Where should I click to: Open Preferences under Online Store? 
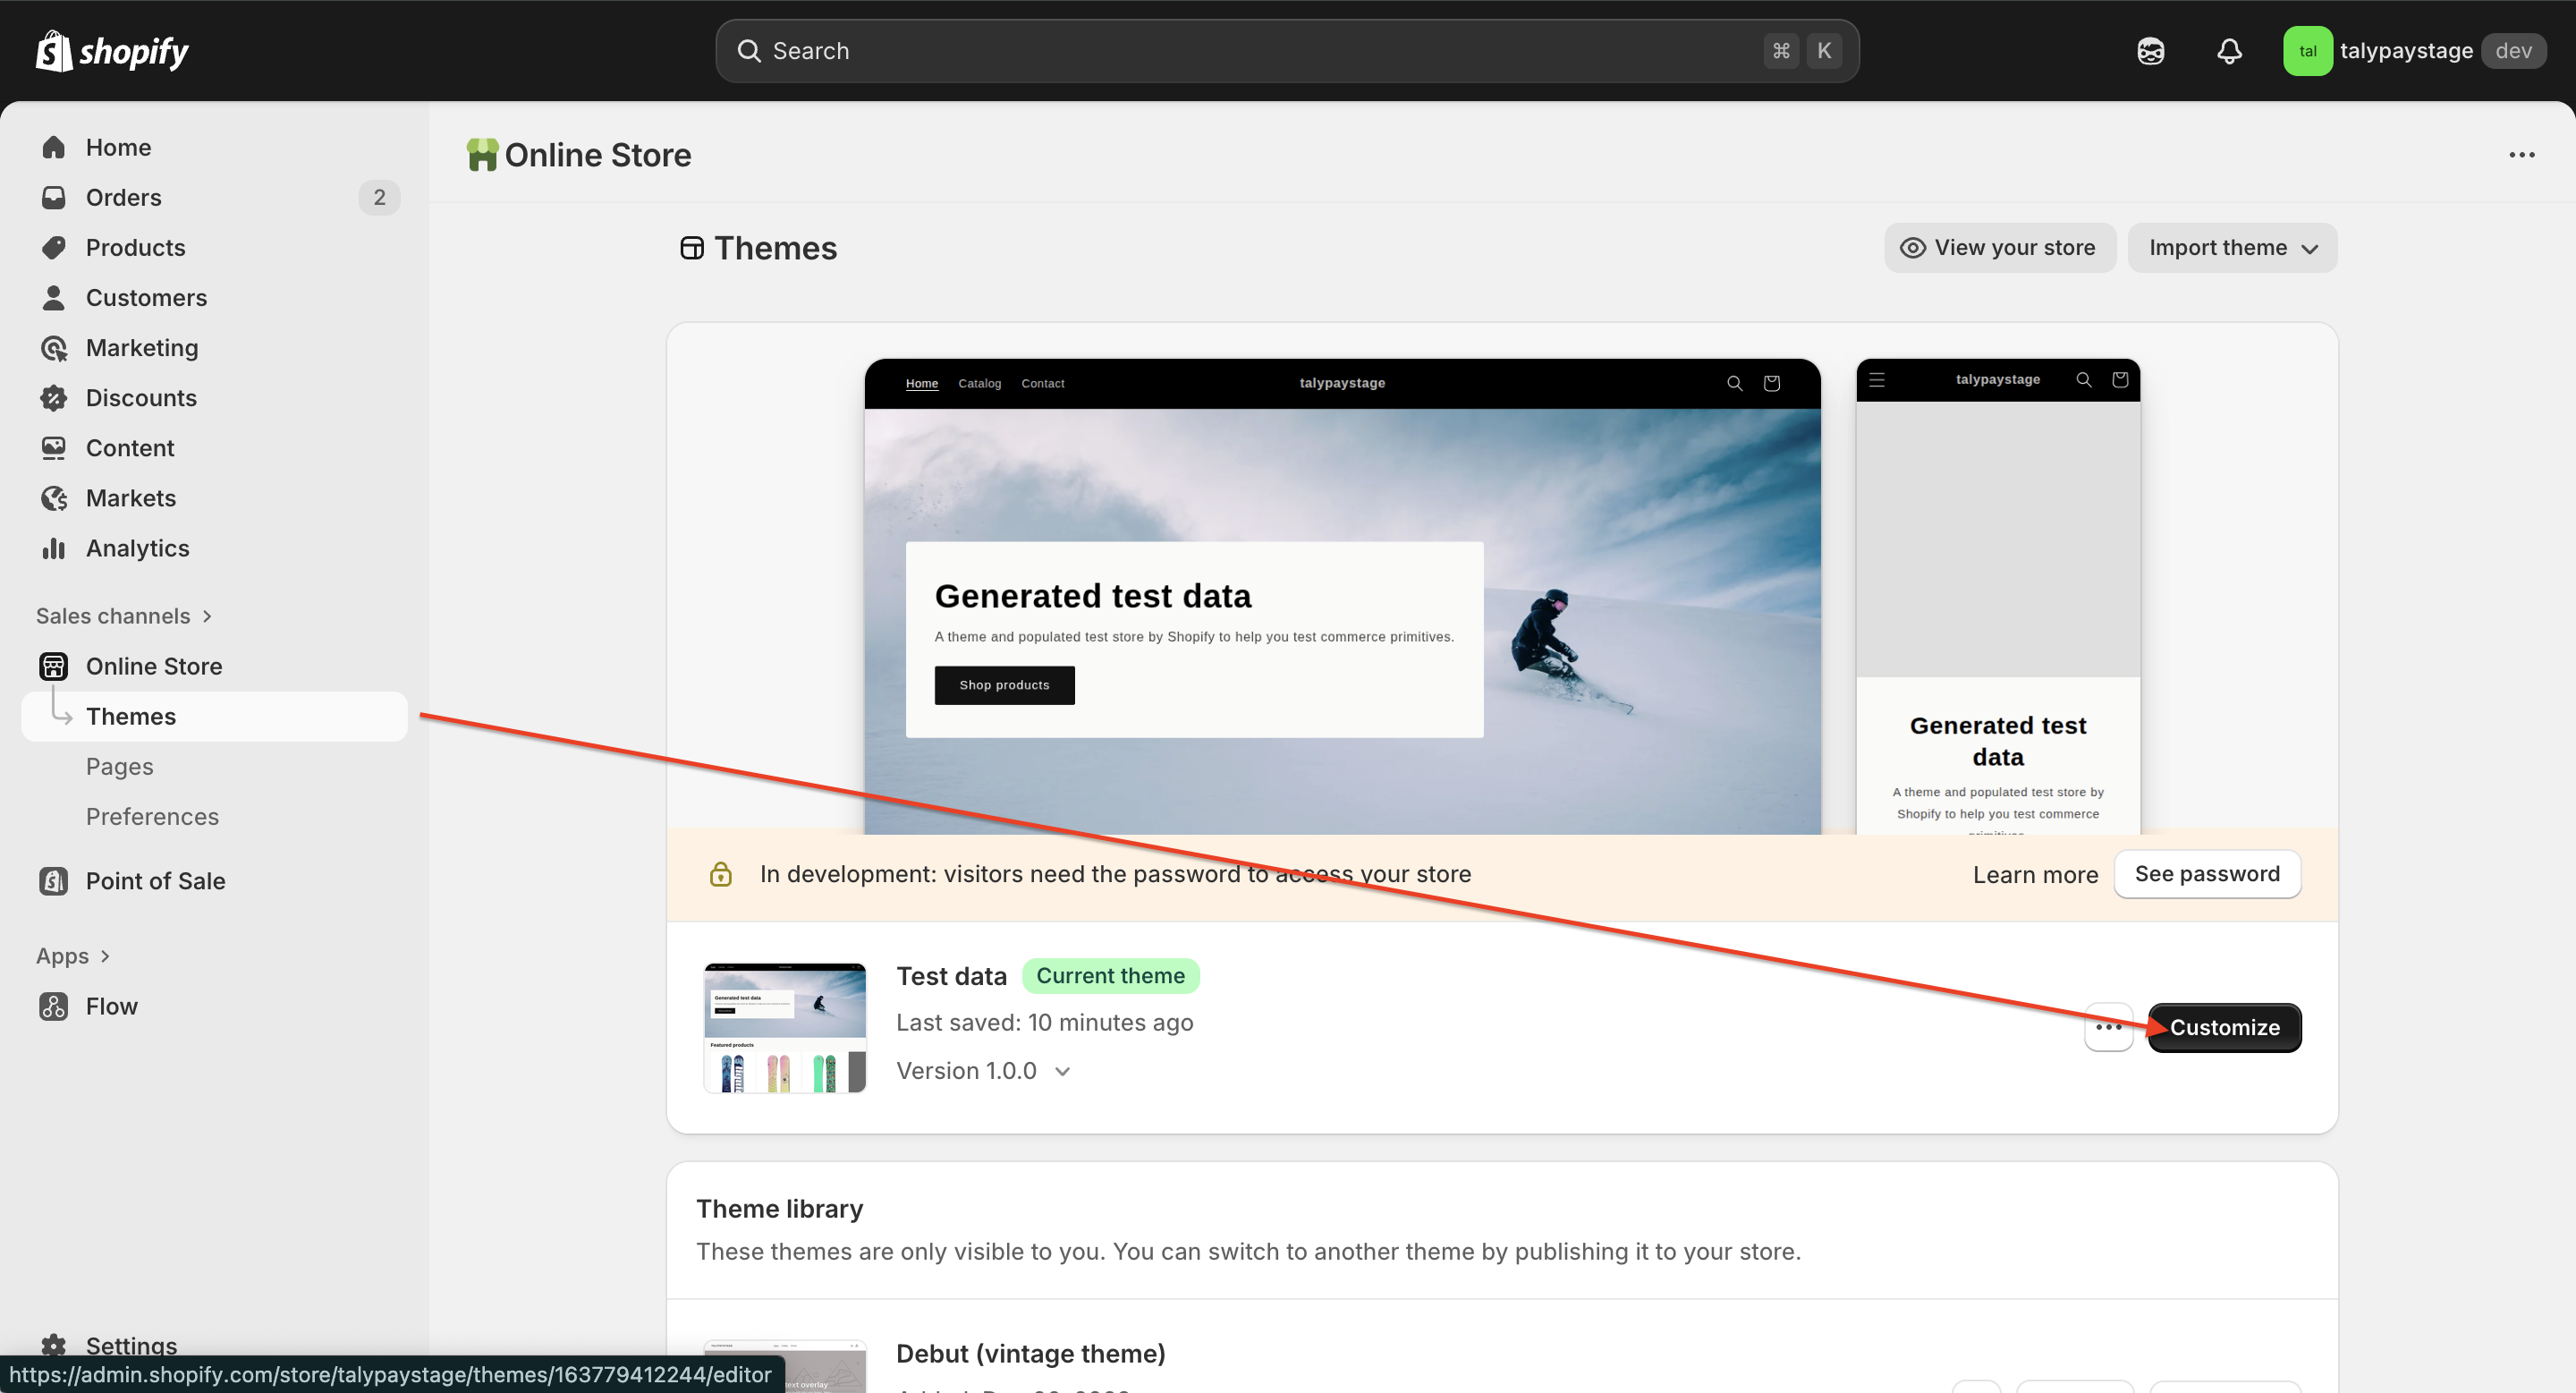(x=152, y=817)
